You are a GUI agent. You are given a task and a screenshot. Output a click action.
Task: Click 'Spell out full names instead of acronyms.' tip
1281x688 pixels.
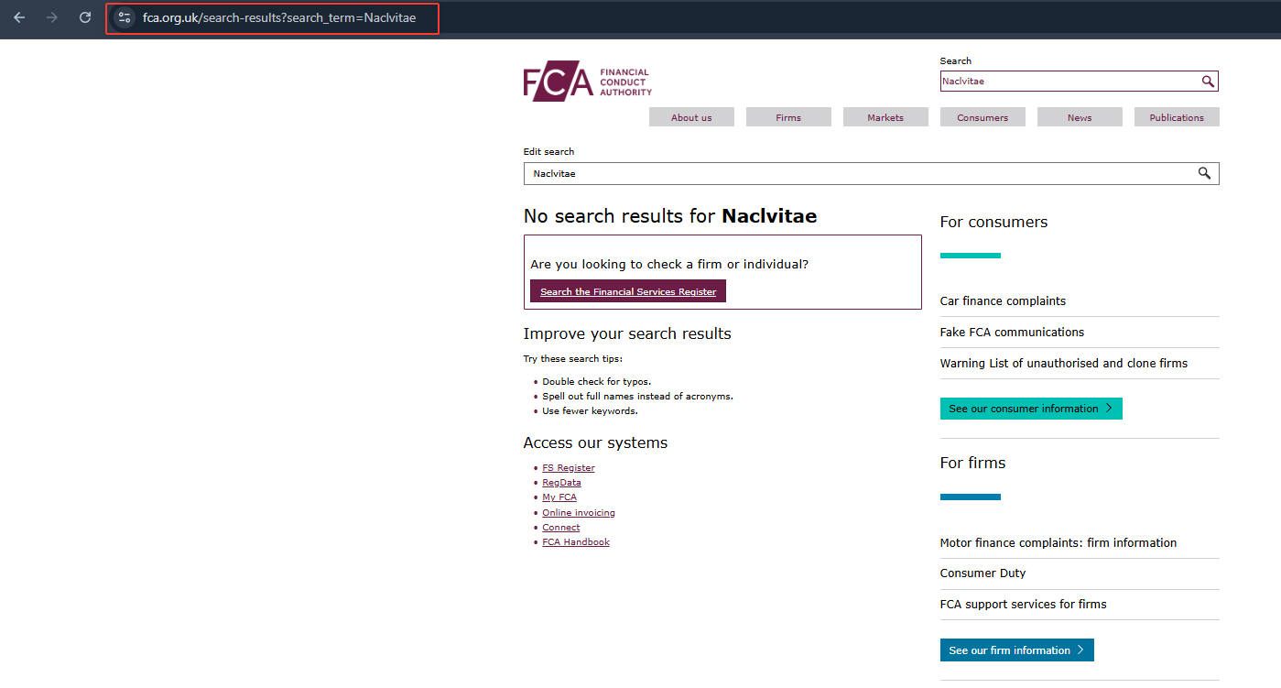coord(637,397)
